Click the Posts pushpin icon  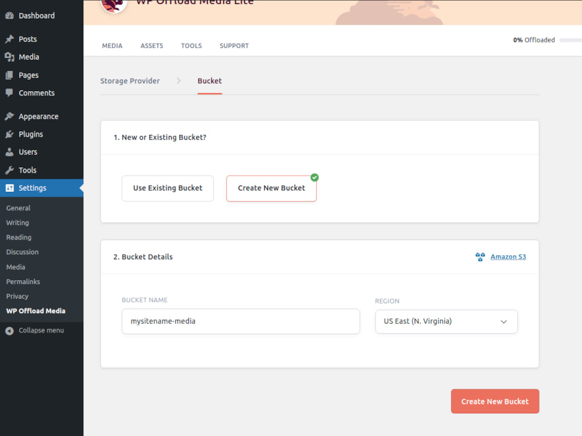(x=9, y=39)
